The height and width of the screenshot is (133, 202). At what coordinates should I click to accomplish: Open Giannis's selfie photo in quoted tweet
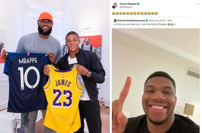coord(156,81)
